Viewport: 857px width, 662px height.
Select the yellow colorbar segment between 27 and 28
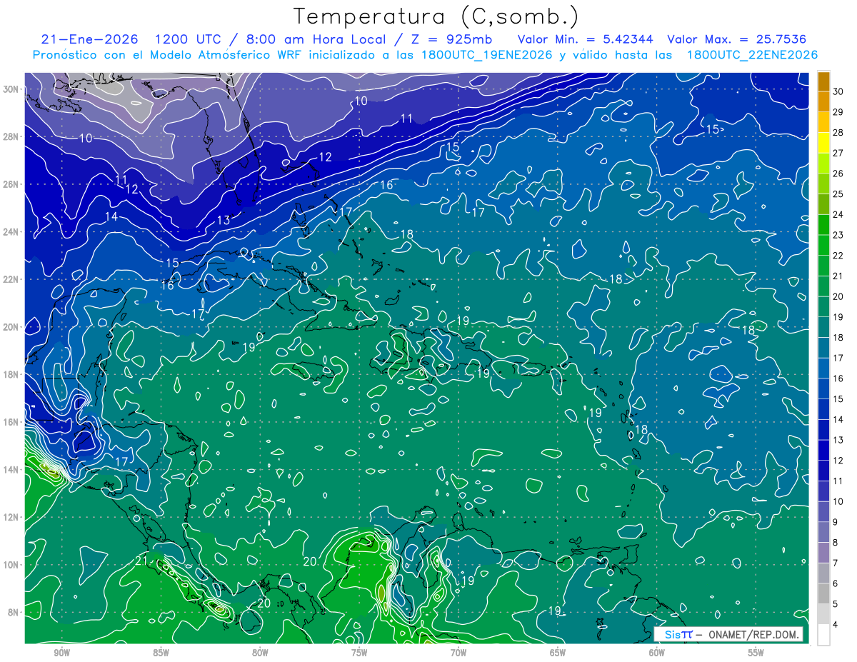click(823, 142)
